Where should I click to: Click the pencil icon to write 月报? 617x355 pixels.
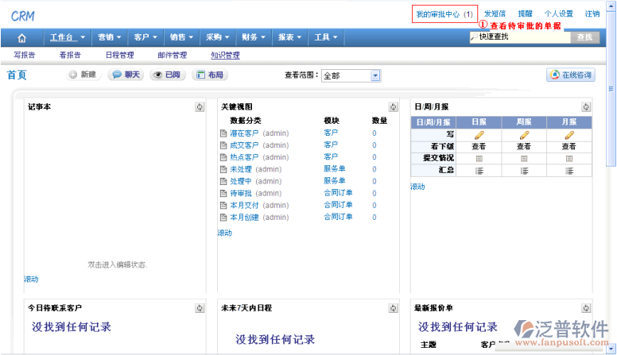(569, 135)
